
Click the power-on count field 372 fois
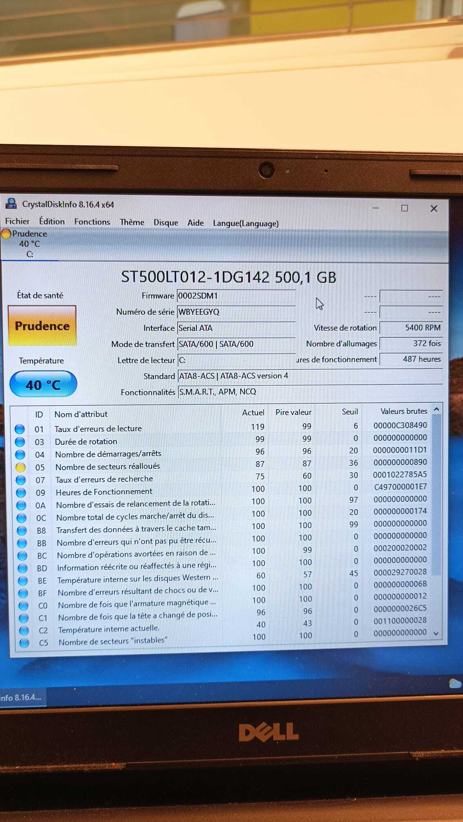point(411,343)
